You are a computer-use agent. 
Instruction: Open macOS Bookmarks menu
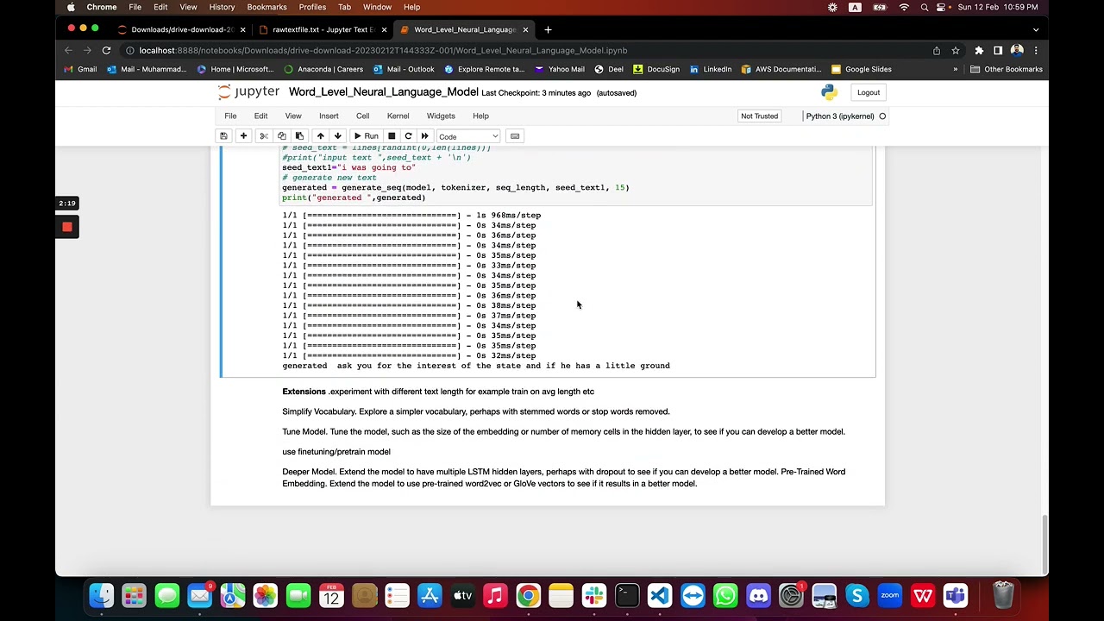(x=267, y=7)
